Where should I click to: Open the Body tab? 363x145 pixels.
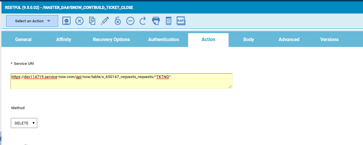tap(249, 40)
